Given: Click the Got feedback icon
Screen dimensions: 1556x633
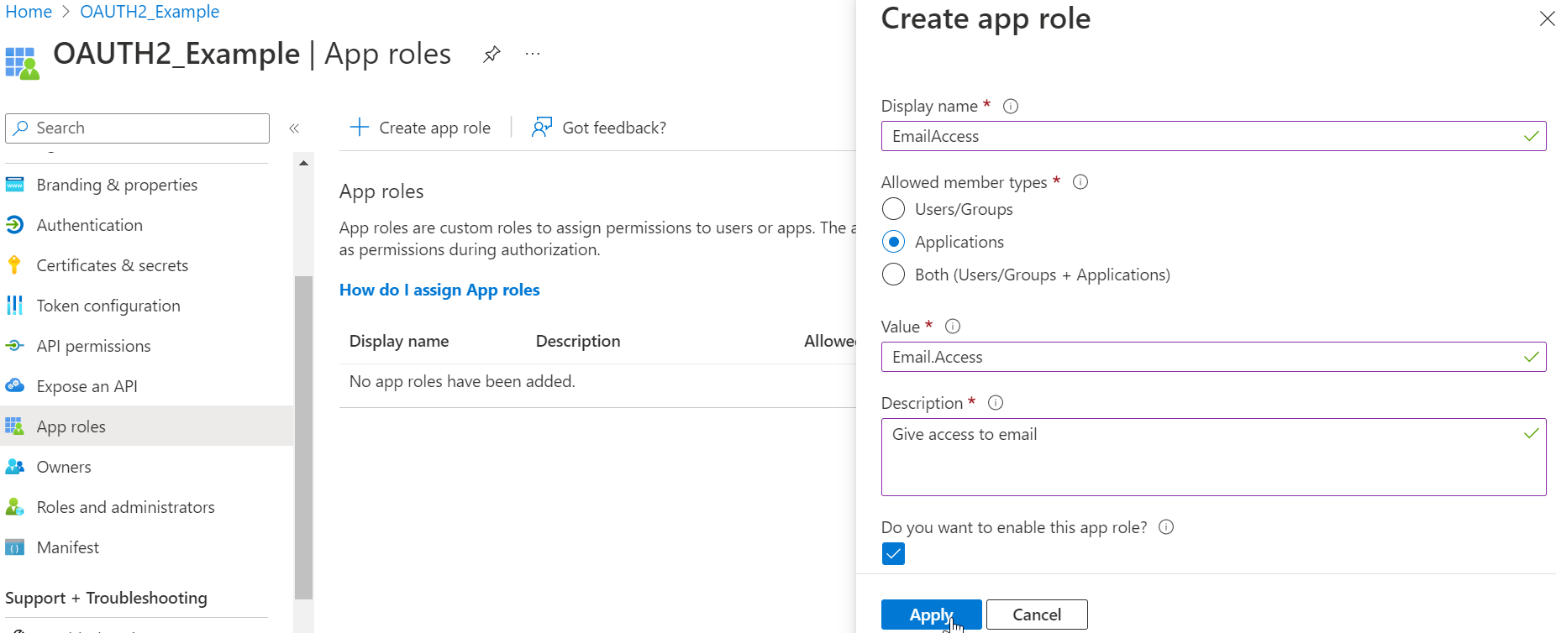Looking at the screenshot, I should (542, 128).
